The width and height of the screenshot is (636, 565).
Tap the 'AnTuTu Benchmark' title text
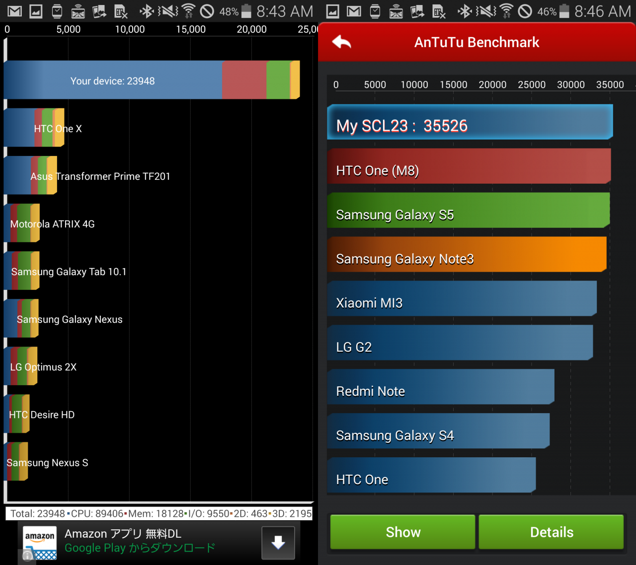(x=477, y=42)
